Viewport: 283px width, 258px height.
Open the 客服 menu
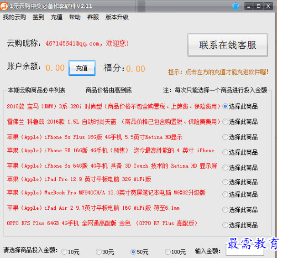[93, 17]
